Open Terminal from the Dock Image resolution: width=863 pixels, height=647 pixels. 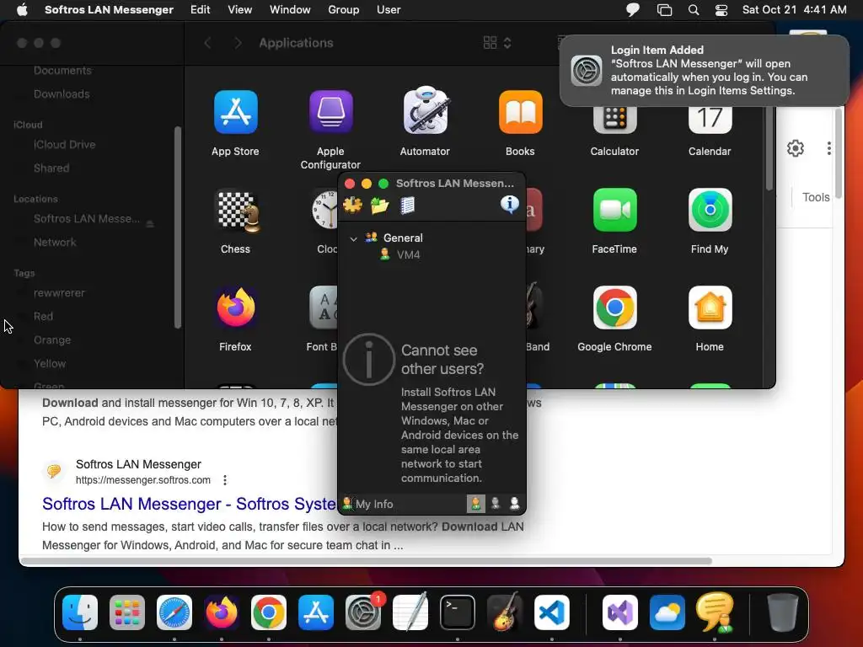click(458, 612)
